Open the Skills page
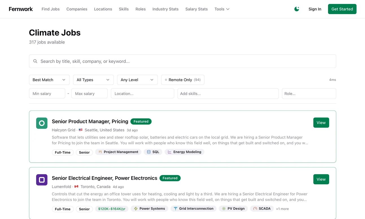Image resolution: width=365 pixels, height=219 pixels. [124, 9]
